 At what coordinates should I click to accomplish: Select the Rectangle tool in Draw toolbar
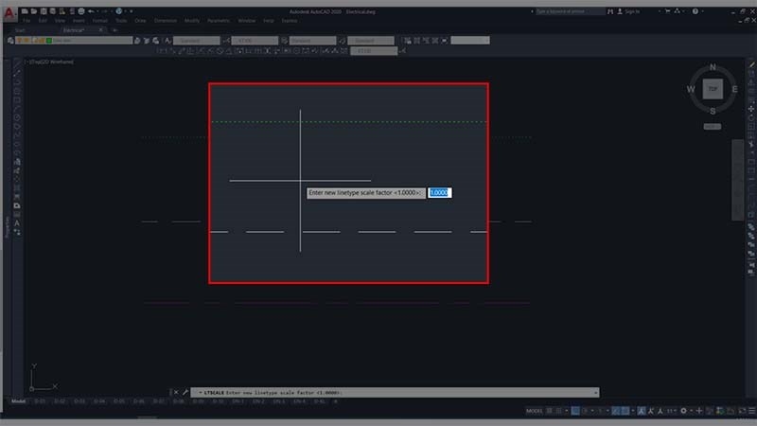(x=17, y=100)
